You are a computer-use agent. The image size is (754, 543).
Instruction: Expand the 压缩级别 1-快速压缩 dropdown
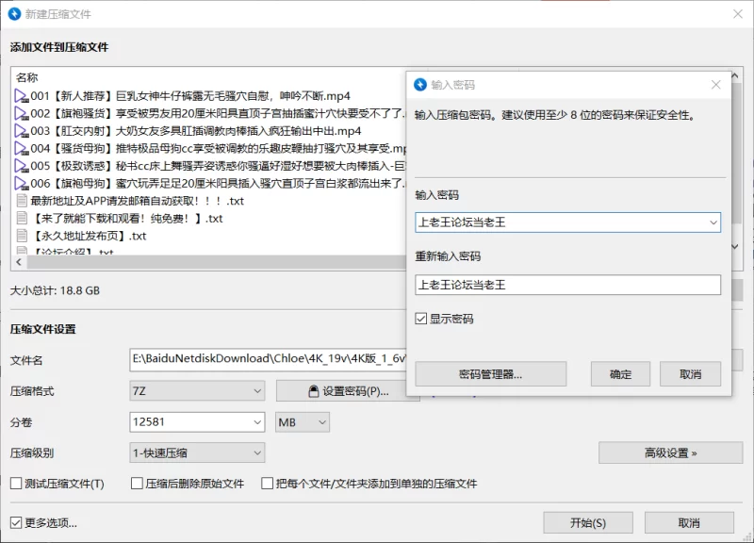point(257,453)
